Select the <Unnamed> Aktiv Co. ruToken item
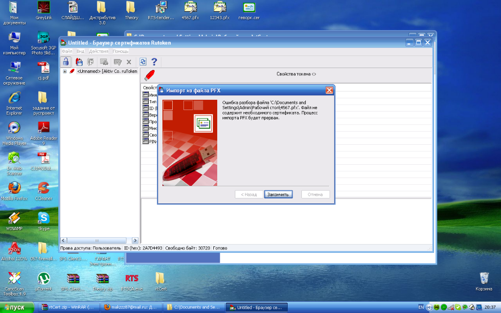Viewport: 501px width, 313px height. click(106, 71)
